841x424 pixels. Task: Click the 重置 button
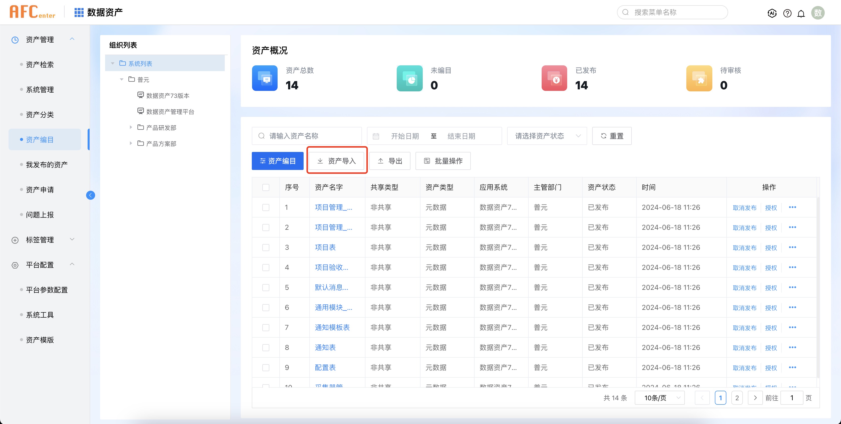coord(612,136)
